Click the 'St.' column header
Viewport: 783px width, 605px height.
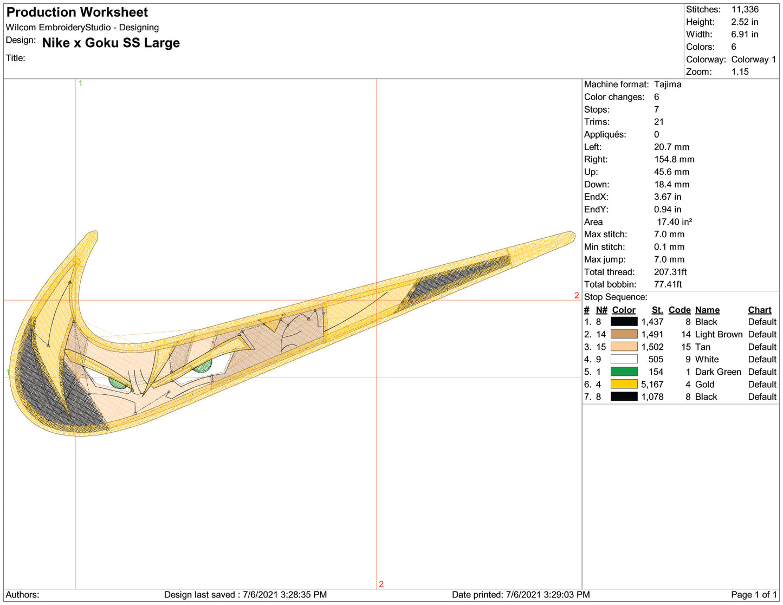(657, 310)
